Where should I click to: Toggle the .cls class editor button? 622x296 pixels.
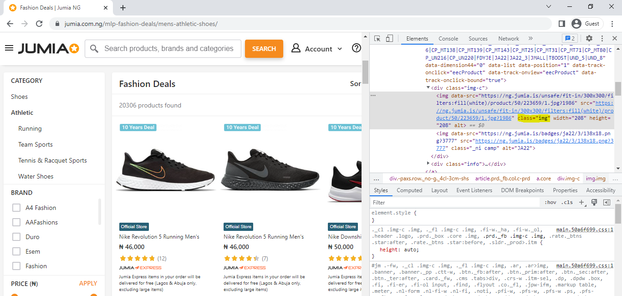tap(567, 203)
